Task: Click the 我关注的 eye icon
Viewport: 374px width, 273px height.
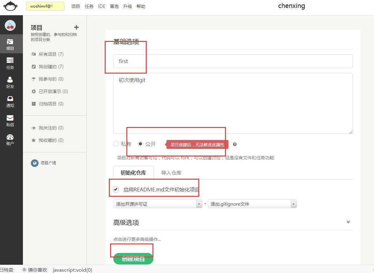Action: [x=34, y=128]
